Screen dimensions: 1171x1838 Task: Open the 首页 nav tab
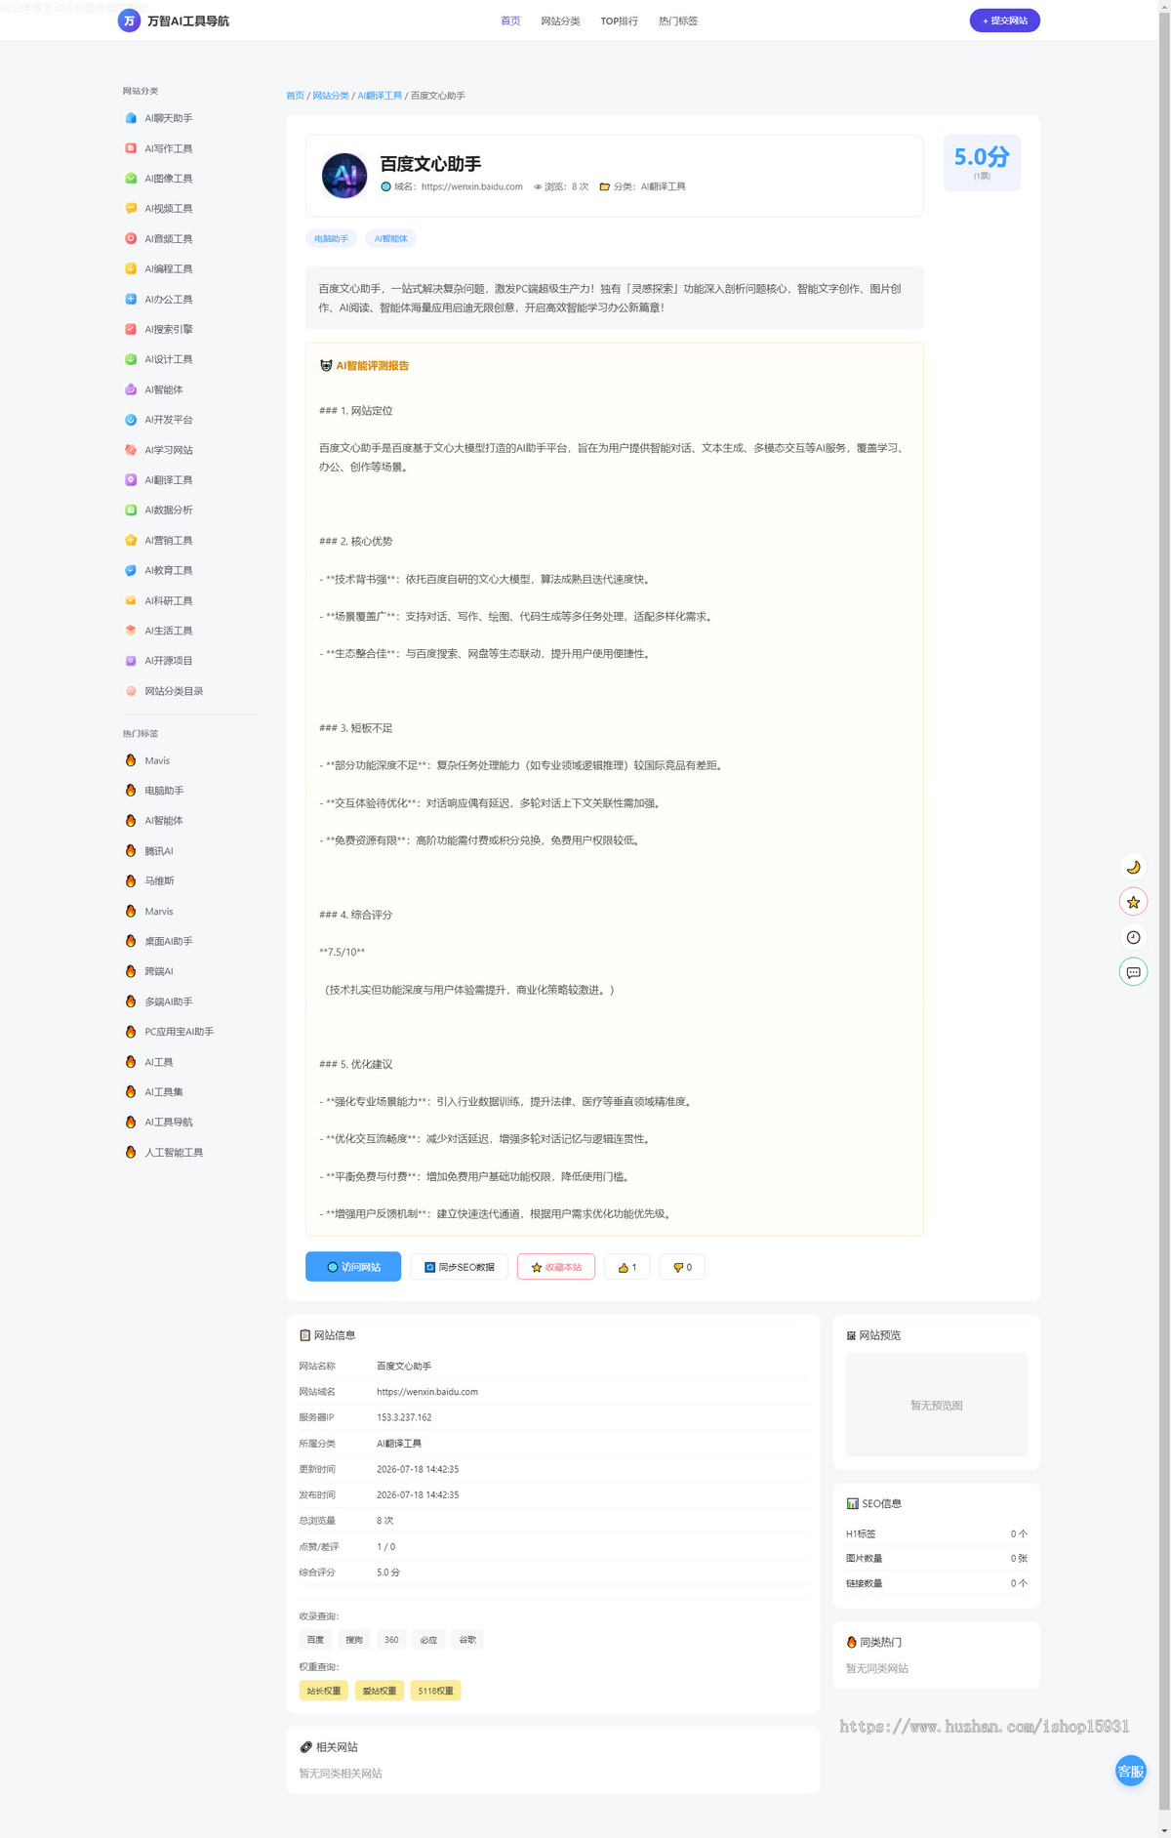510,20
